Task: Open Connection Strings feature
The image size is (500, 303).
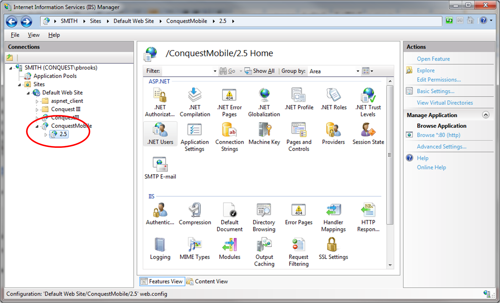Action: (x=230, y=137)
